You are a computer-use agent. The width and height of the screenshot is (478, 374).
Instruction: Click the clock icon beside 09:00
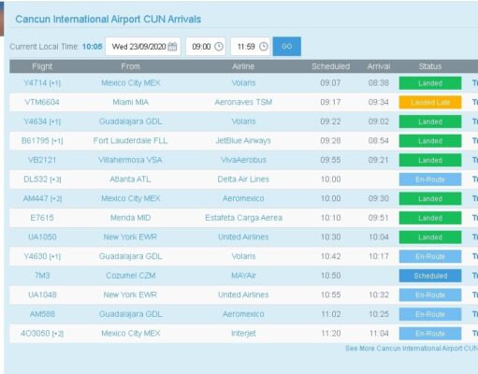(x=219, y=47)
